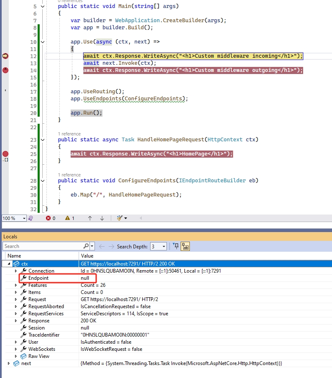Viewport: 332px width, 378px height.
Task: Toggle the pinned properties filter button
Action: point(176,246)
